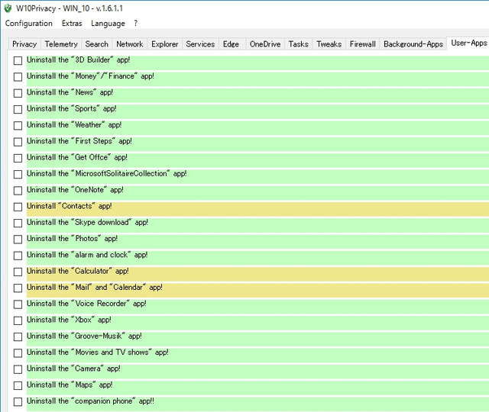Open the Extras menu
489x412 pixels.
click(x=72, y=24)
